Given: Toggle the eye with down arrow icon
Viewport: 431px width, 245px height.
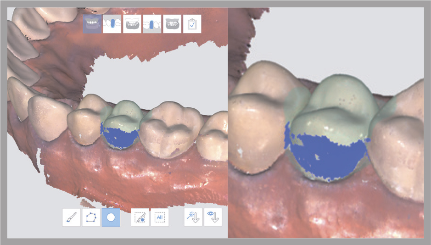Looking at the screenshot, I should click(213, 217).
